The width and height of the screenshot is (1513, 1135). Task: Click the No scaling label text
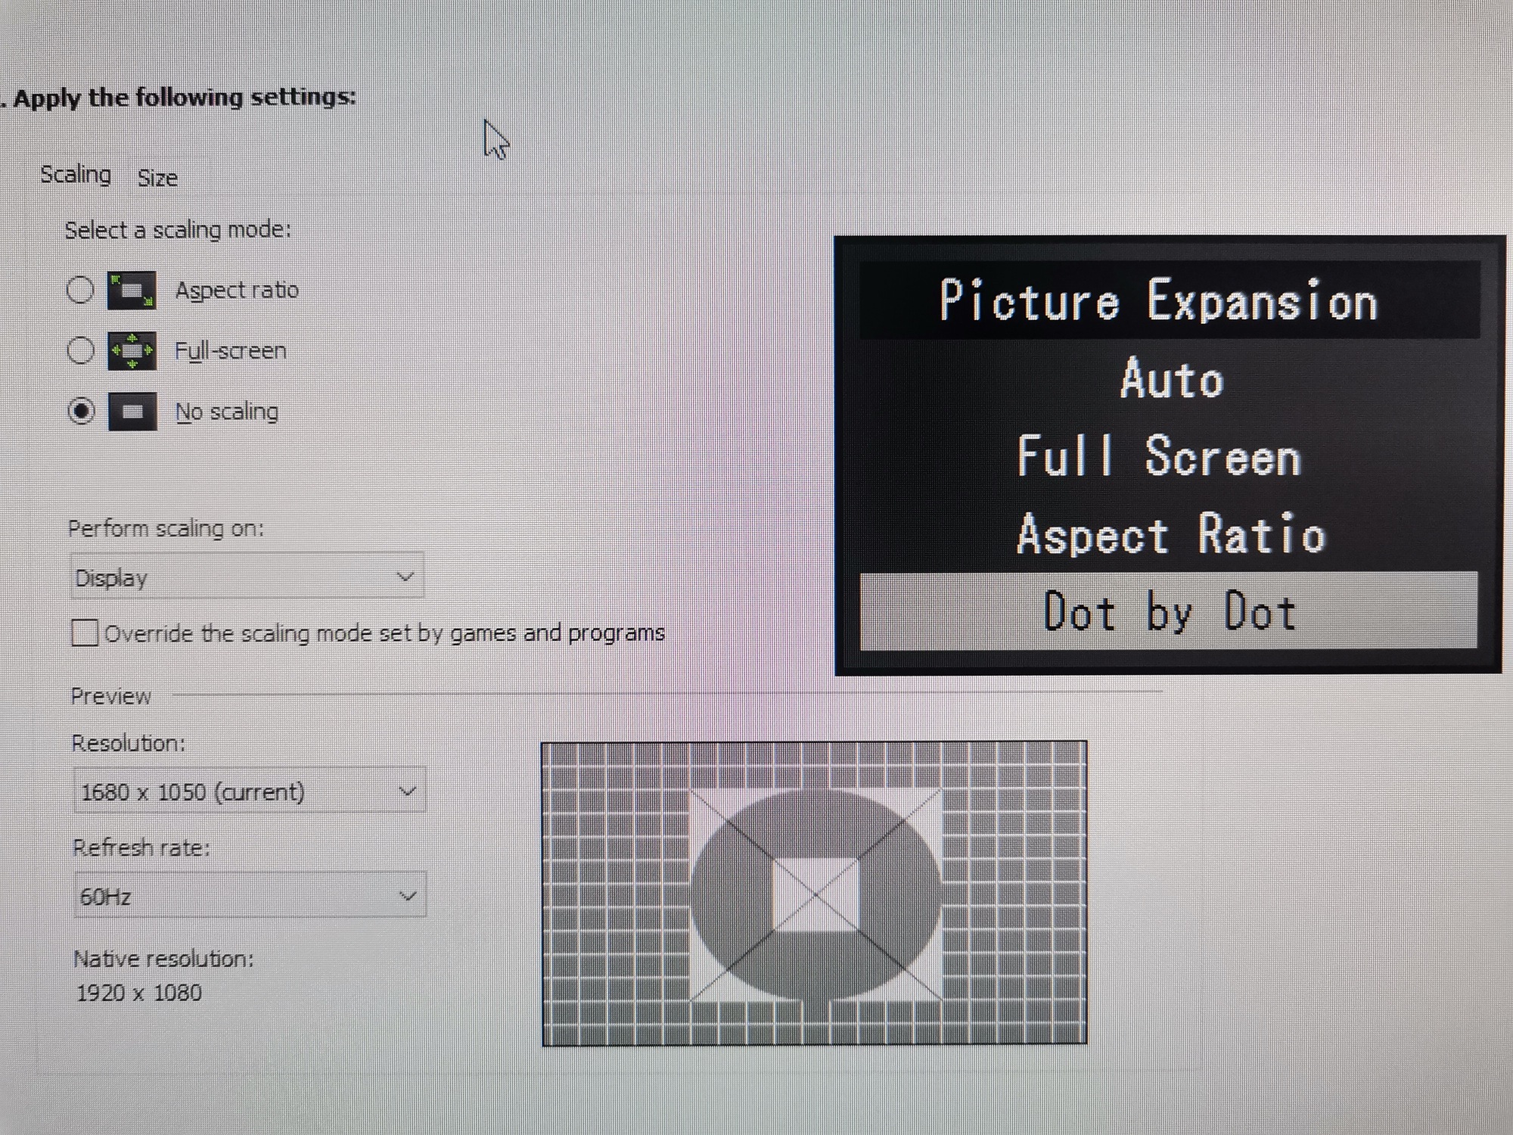[x=227, y=412]
